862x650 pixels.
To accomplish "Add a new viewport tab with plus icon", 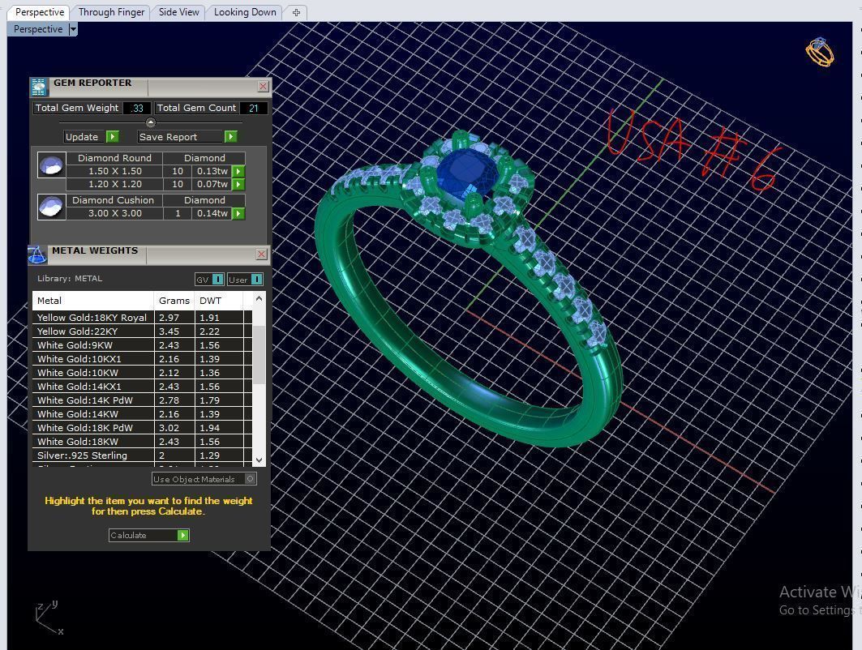I will pos(296,13).
